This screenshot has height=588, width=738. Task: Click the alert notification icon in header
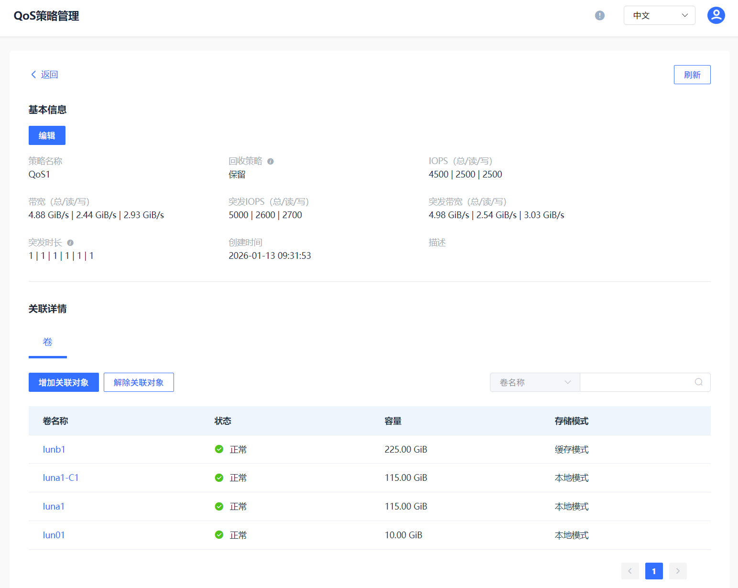coord(599,16)
